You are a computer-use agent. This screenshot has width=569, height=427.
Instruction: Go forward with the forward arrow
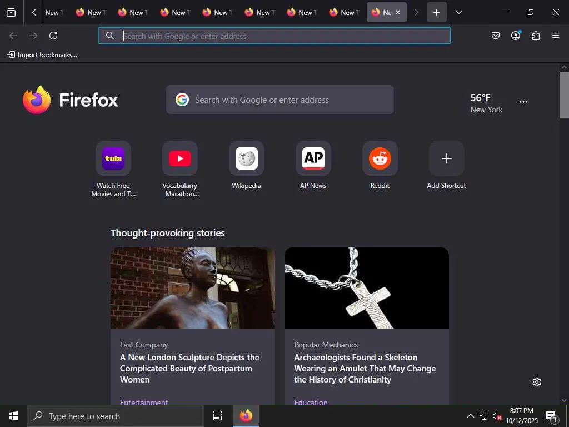point(33,36)
